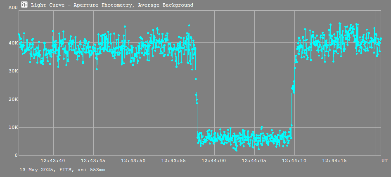This screenshot has height=177, width=391.
Task: Click the app logo icon beside the title
Action: 24,5
